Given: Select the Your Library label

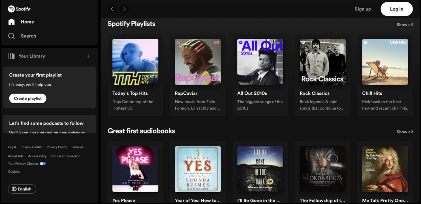Looking at the screenshot, I should [x=32, y=56].
